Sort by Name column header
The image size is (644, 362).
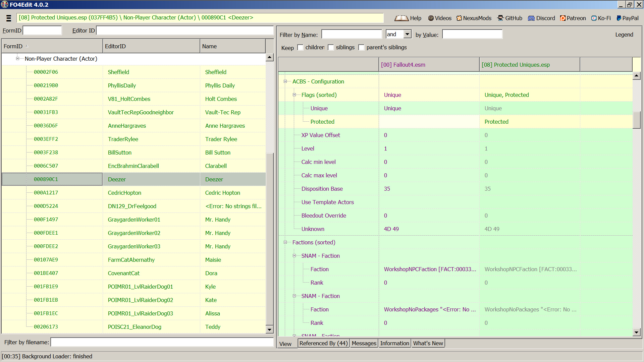233,46
